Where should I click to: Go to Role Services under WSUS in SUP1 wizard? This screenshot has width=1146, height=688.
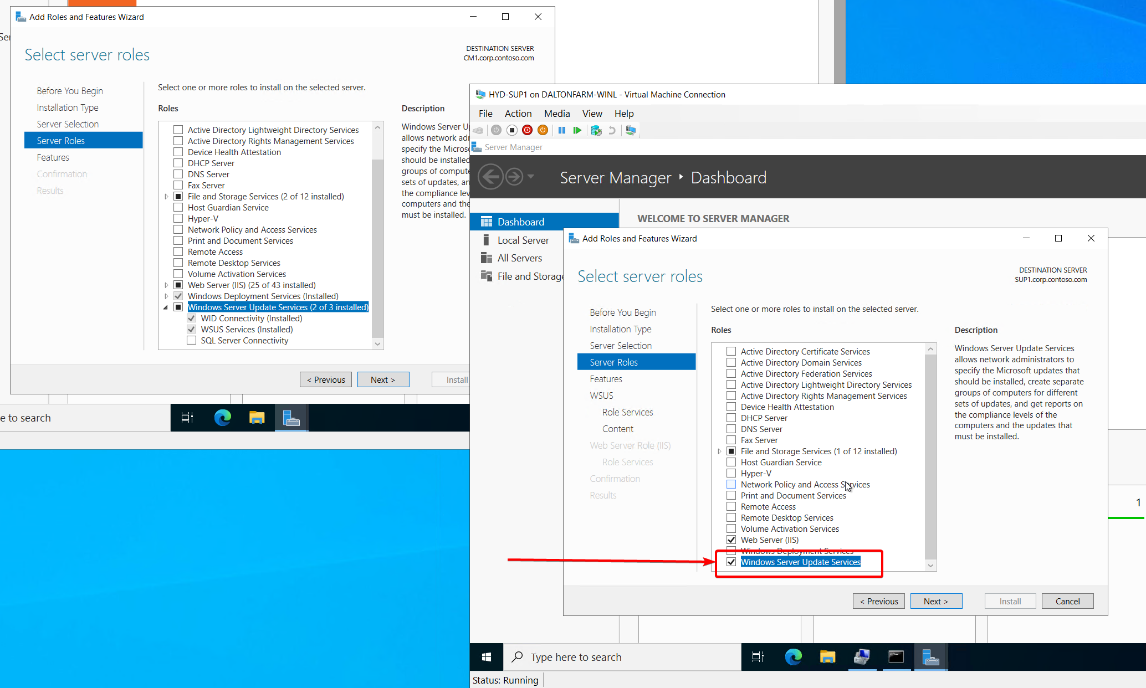tap(627, 412)
